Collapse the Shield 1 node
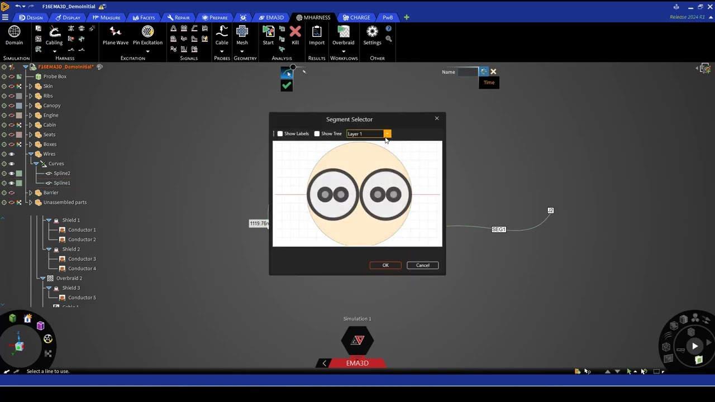The image size is (715, 402). coord(49,220)
